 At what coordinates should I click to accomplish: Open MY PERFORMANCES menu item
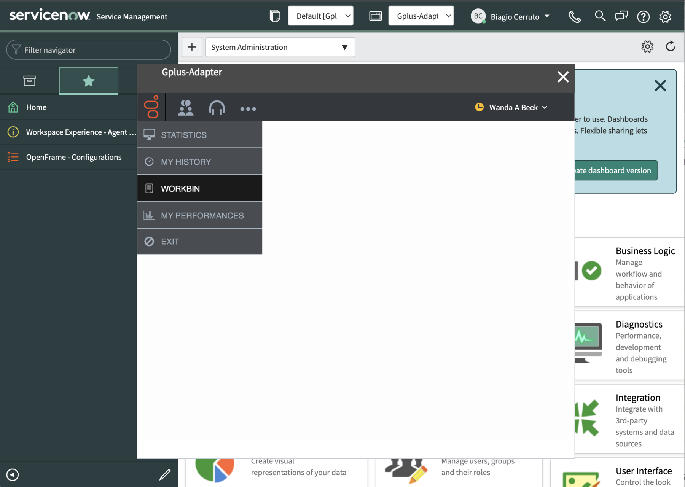[200, 215]
